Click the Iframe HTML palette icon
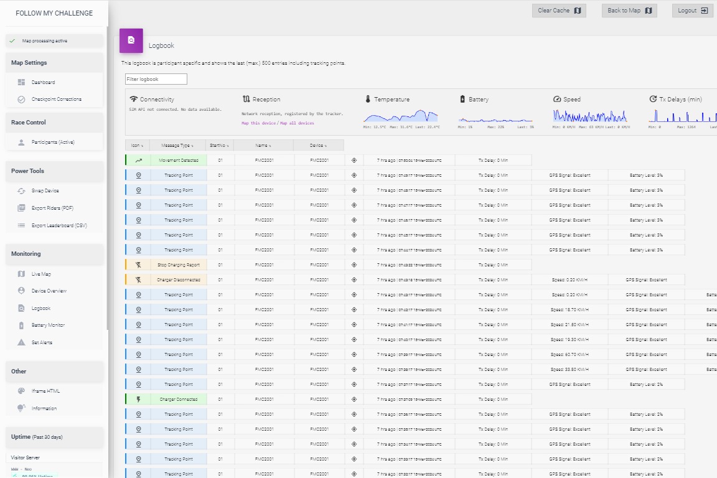 21,391
